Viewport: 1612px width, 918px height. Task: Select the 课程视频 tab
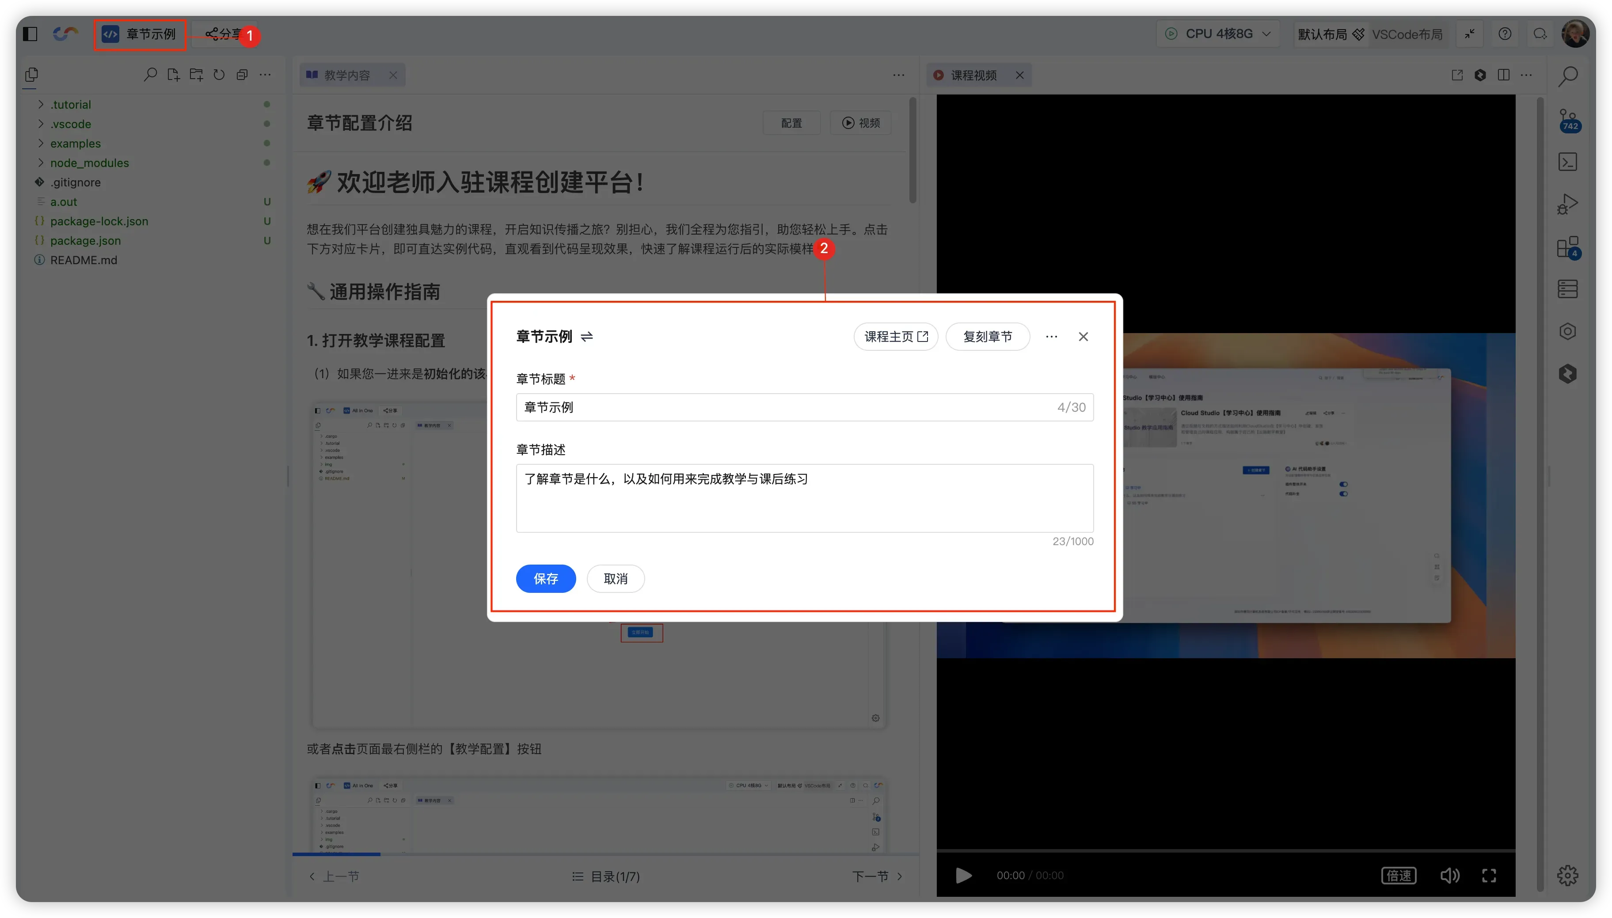click(973, 75)
